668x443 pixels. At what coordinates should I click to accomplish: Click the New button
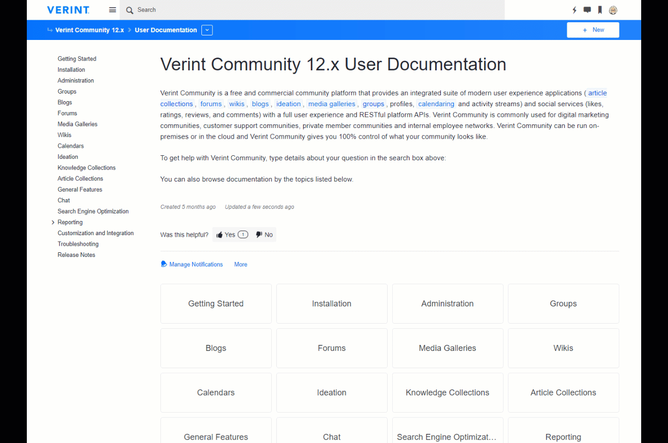pos(593,30)
